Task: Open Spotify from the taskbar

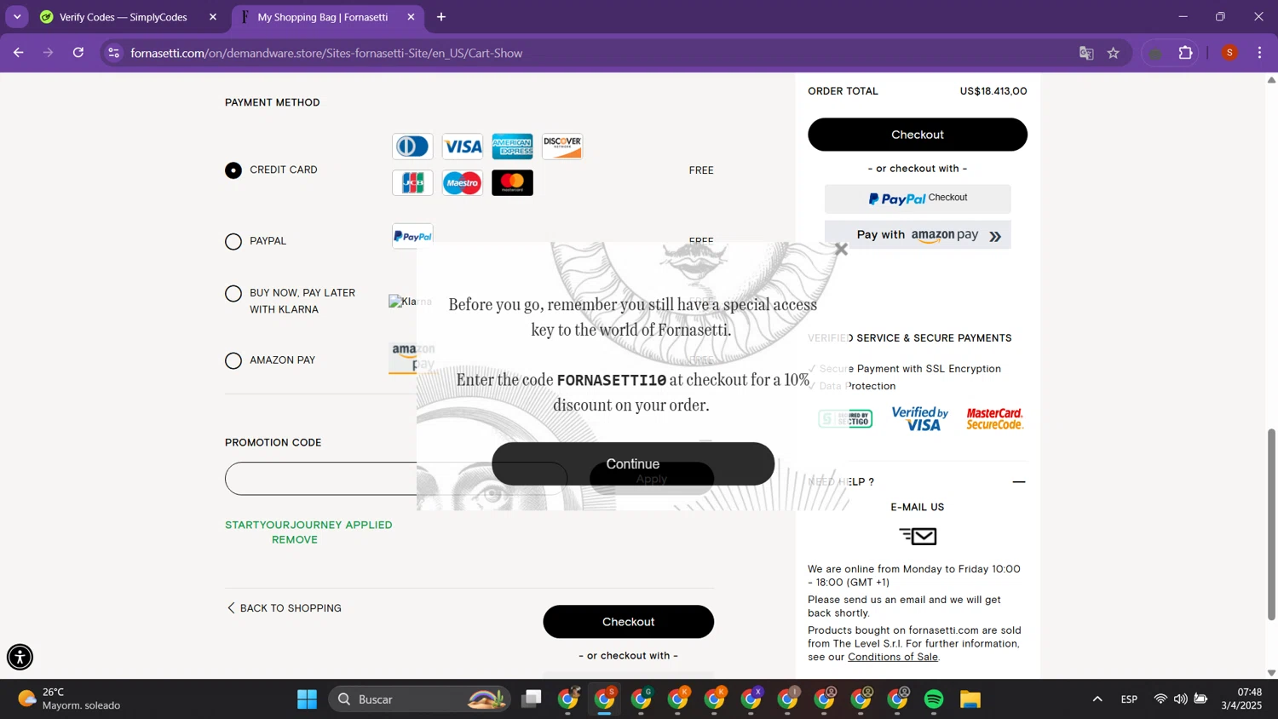Action: coord(934,699)
